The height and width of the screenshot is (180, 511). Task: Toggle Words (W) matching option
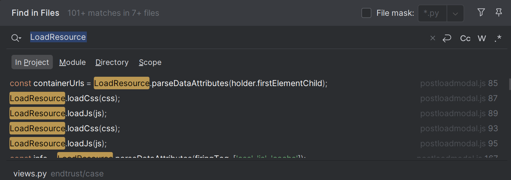[482, 38]
